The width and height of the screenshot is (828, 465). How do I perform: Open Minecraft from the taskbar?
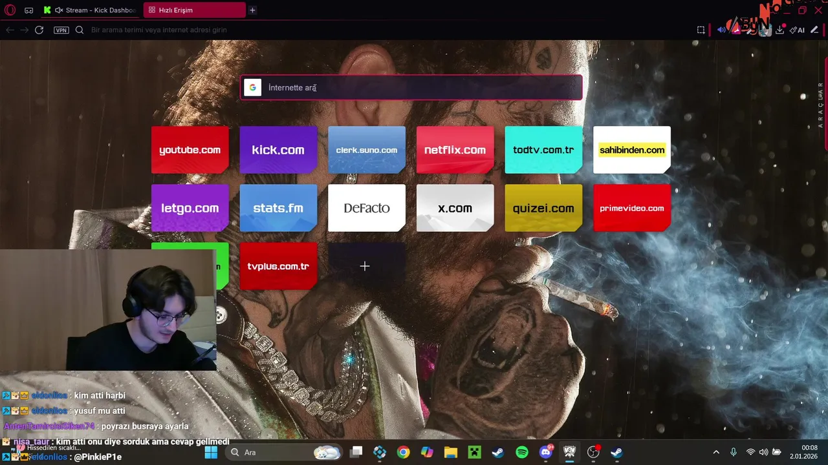[475, 452]
